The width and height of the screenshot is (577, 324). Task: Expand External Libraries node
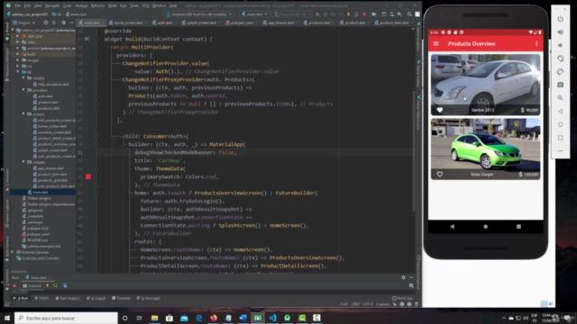13,252
